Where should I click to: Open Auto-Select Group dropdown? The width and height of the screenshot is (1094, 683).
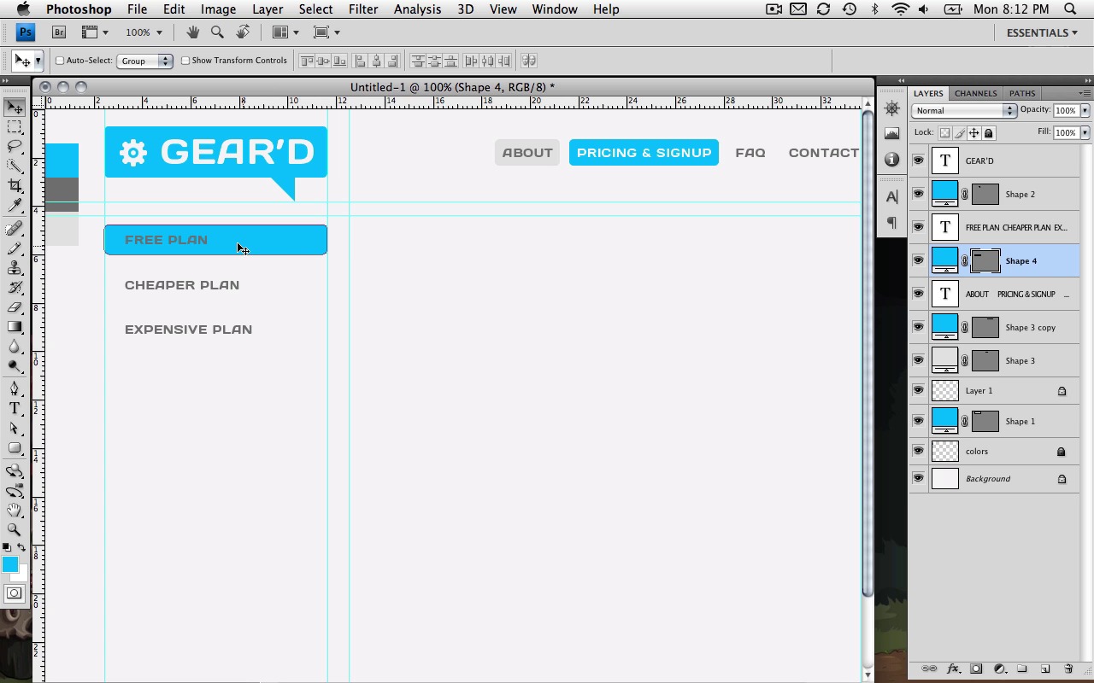[x=144, y=61]
